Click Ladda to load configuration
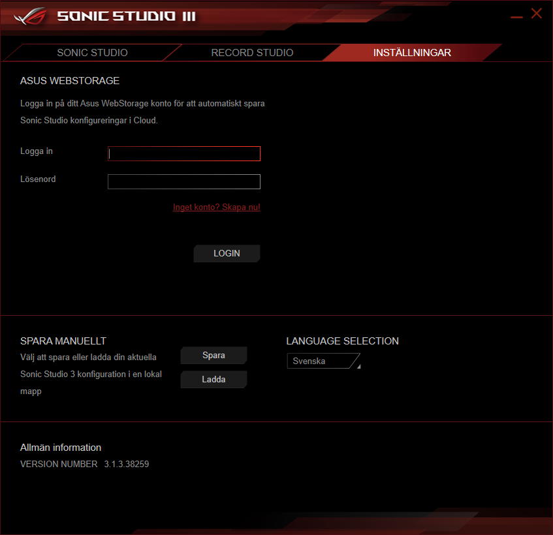The height and width of the screenshot is (535, 553). point(213,380)
